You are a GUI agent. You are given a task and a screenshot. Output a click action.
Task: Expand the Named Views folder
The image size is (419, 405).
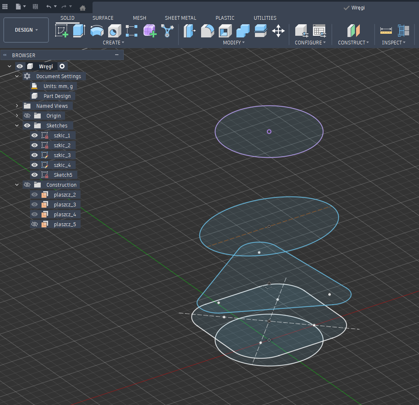point(17,106)
